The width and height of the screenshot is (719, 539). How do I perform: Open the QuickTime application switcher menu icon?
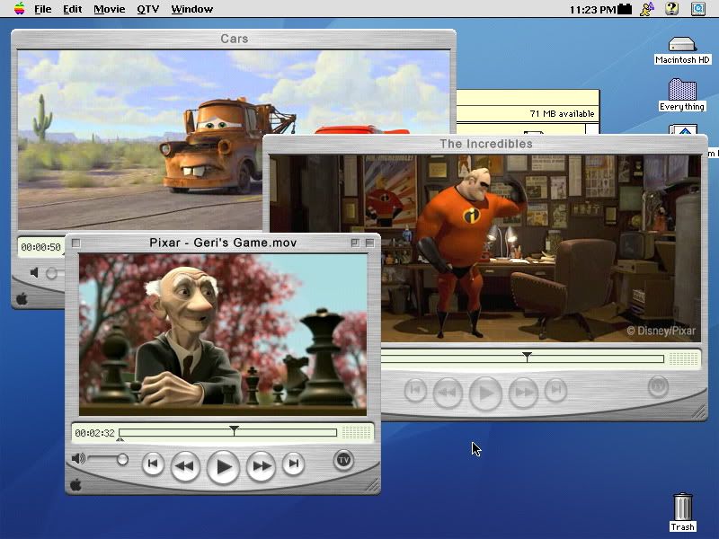698,9
